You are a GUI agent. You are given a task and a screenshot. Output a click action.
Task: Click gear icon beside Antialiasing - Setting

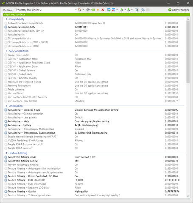[6, 125]
